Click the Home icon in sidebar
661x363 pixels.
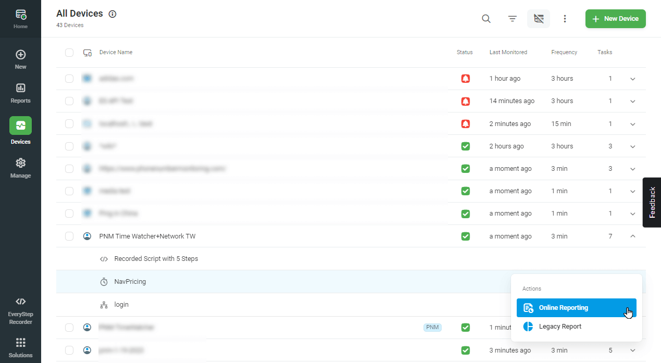[20, 18]
